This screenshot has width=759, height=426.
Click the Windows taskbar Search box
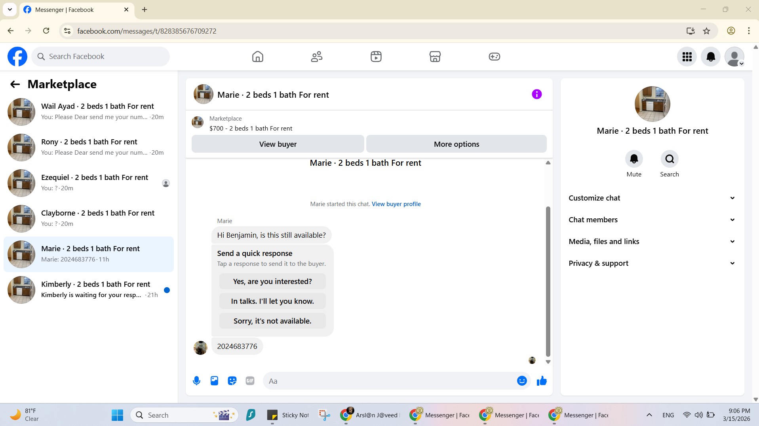(x=184, y=415)
